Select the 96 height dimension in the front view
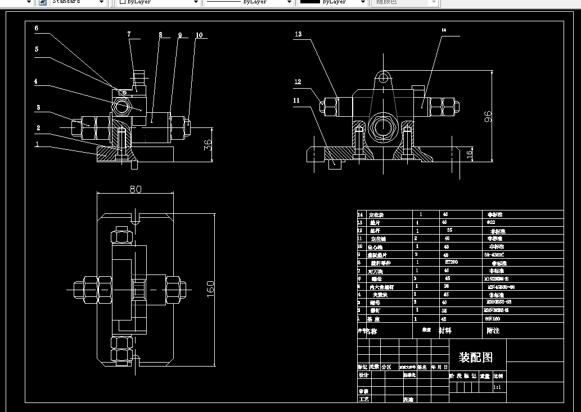 488,117
